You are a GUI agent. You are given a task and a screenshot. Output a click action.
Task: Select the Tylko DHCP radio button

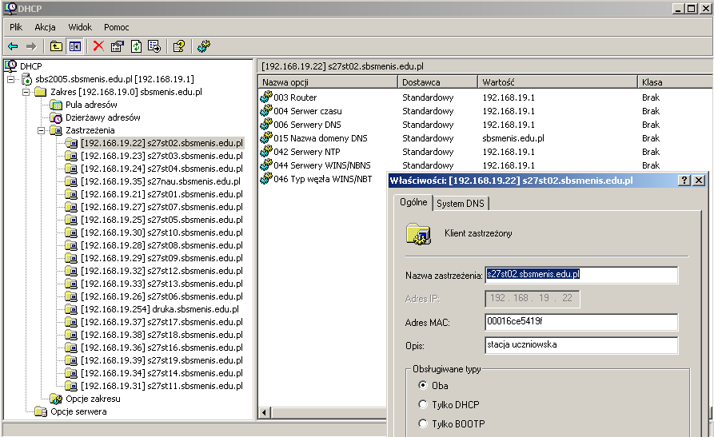tap(423, 404)
